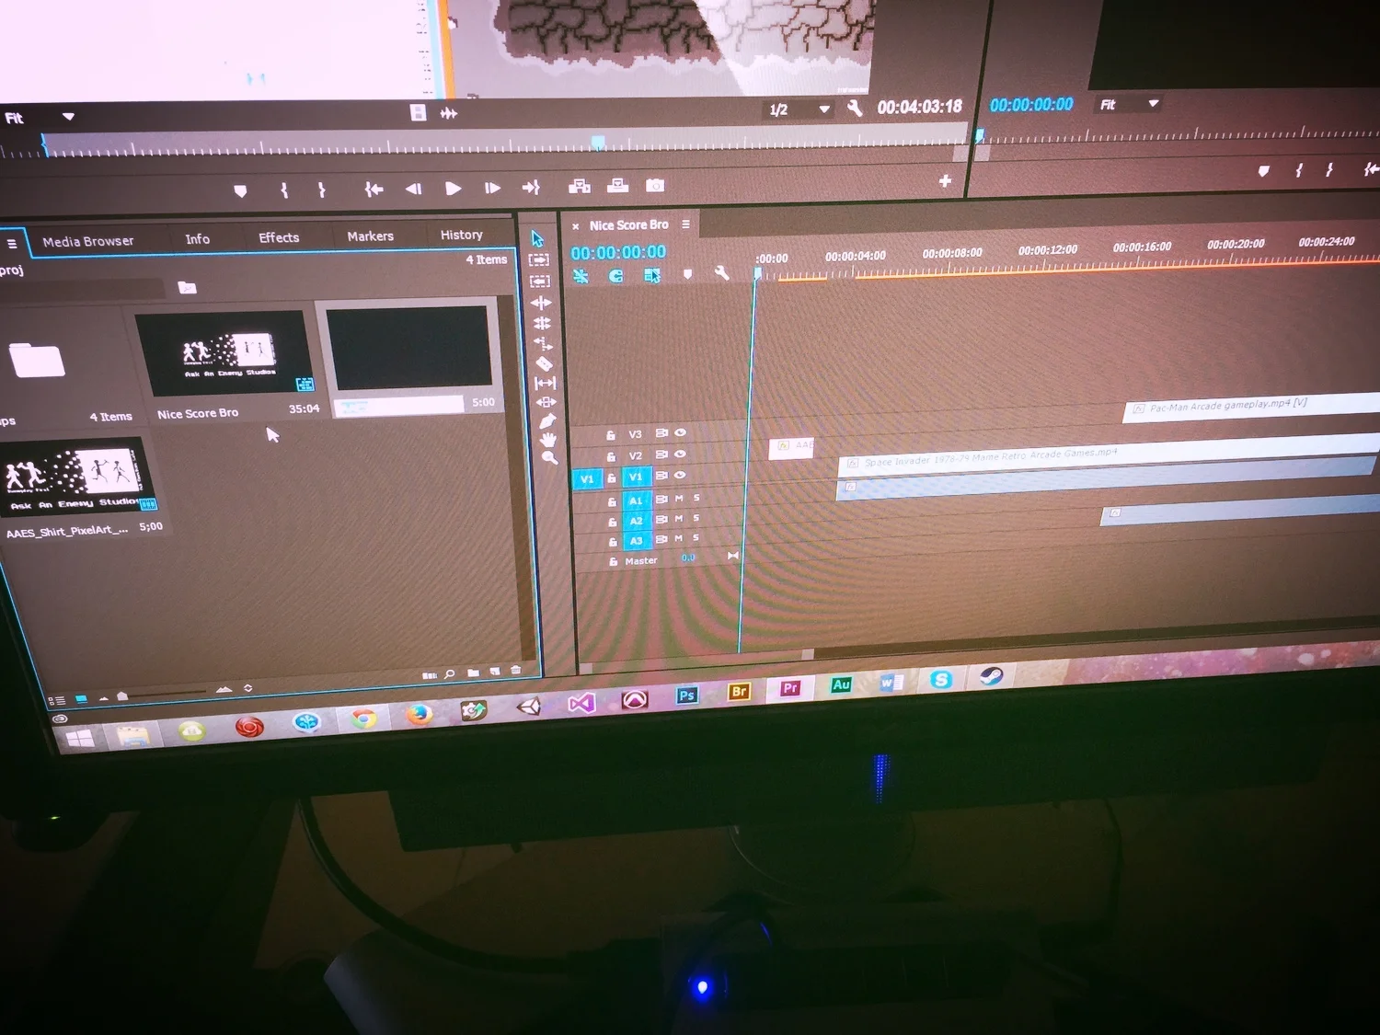The image size is (1380, 1035).
Task: Step forward one frame in Source monitor
Action: click(x=492, y=188)
